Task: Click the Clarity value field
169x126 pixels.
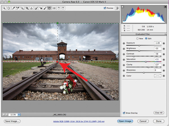Action: click(158, 65)
